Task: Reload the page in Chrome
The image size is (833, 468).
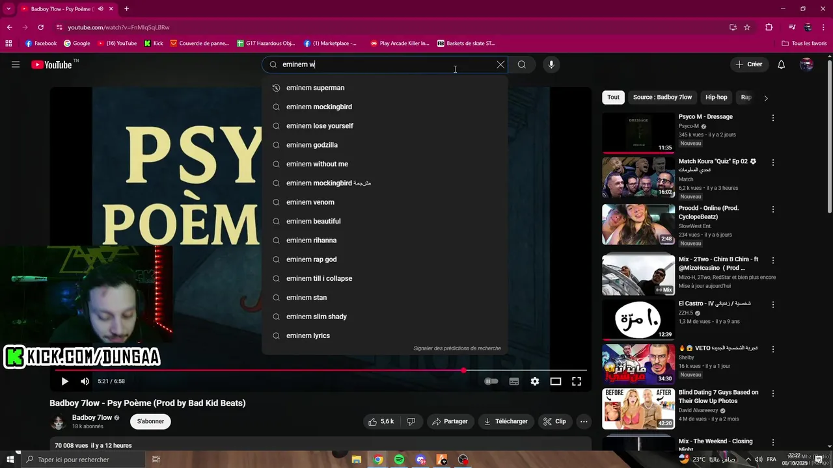Action: pyautogui.click(x=40, y=27)
